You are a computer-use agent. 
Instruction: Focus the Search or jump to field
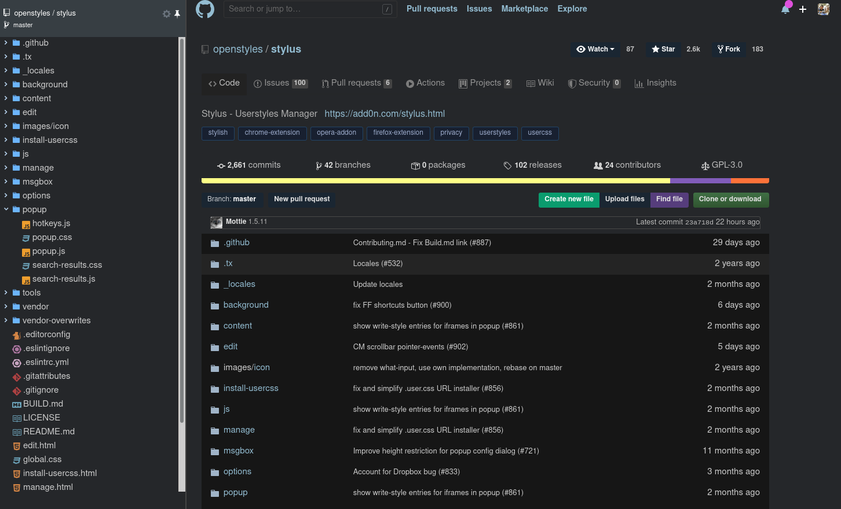pyautogui.click(x=310, y=9)
